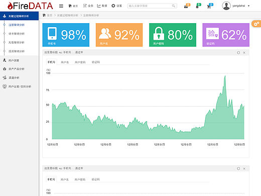Open the shopping cart with badge 2
261x196 pixels.
(210, 6)
